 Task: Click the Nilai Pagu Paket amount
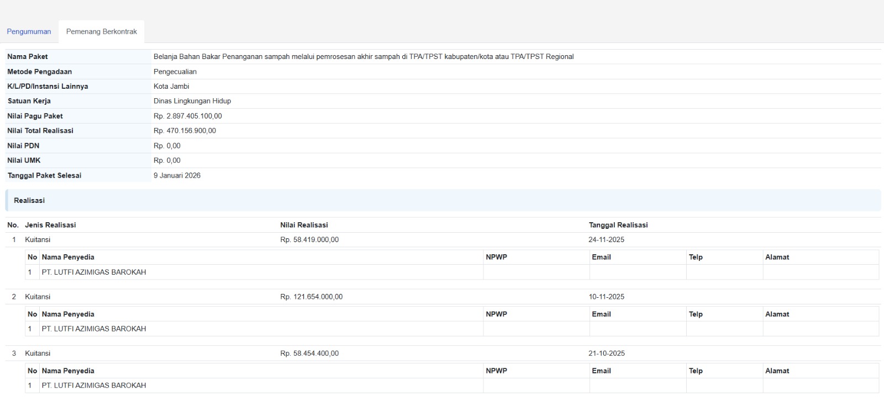[188, 116]
